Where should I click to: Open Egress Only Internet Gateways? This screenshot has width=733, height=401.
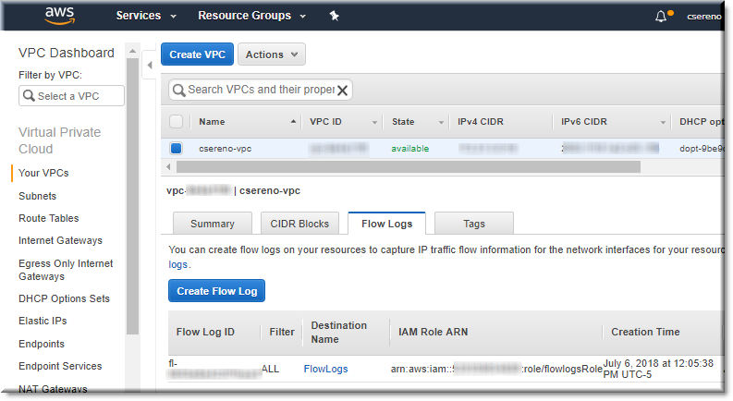click(x=66, y=270)
